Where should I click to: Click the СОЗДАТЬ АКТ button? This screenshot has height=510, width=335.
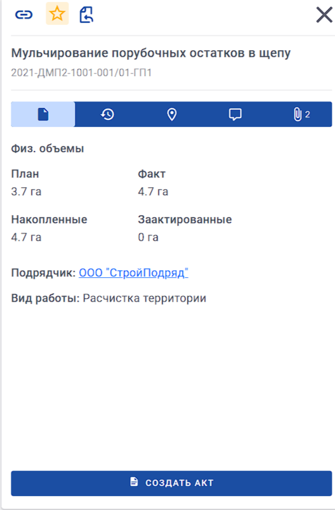171,483
